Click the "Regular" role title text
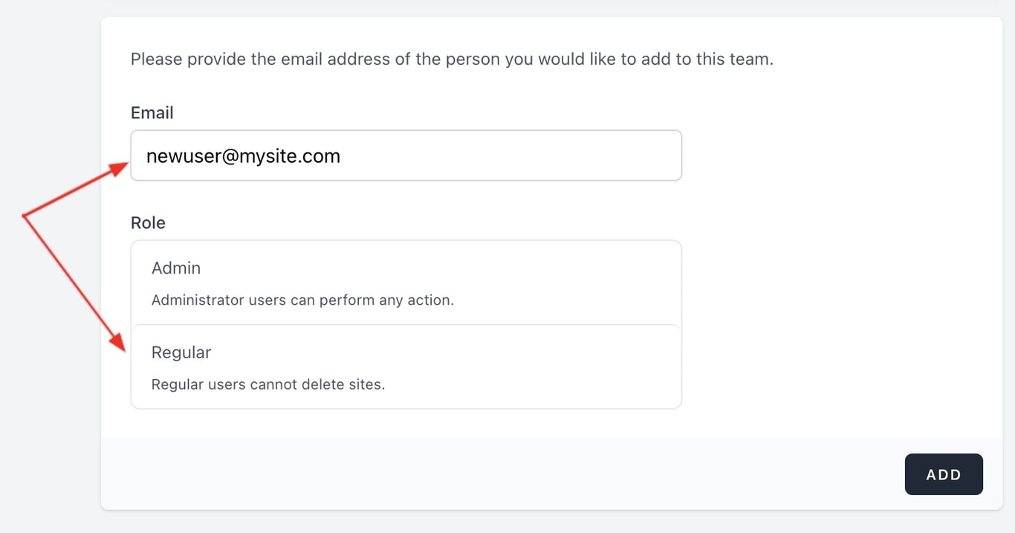 coord(181,352)
